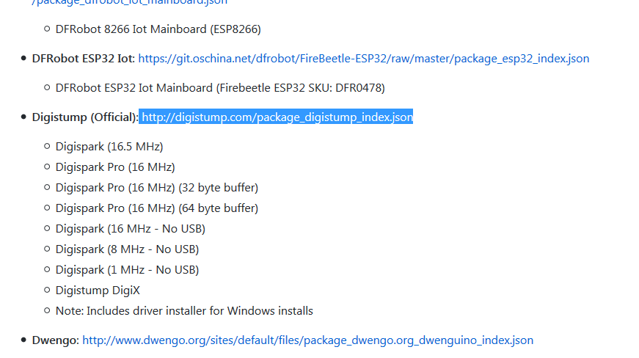Click the "Digispark (16.5 MHz)" entry
The width and height of the screenshot is (639, 358).
coord(109,147)
